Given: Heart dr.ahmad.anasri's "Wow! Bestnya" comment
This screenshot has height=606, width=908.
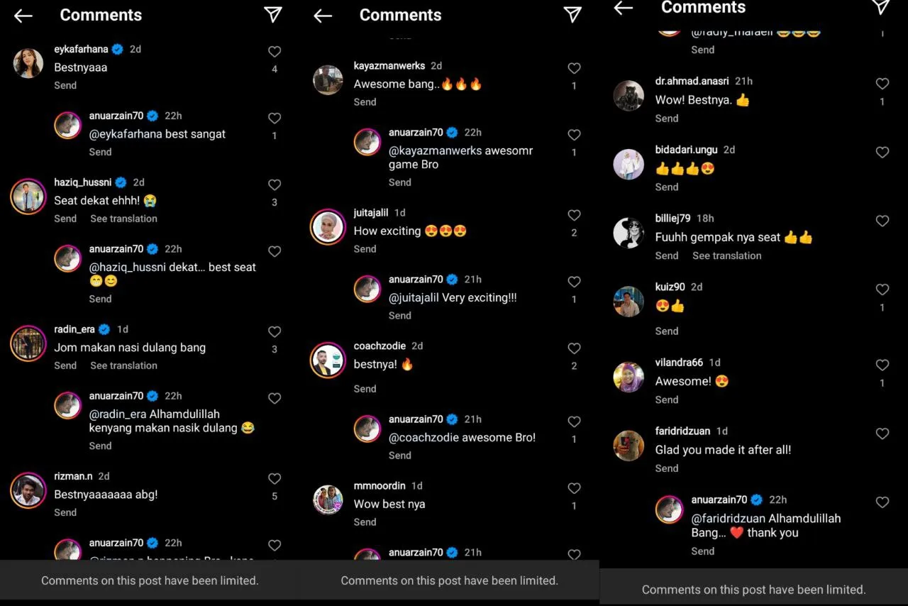Looking at the screenshot, I should (882, 84).
